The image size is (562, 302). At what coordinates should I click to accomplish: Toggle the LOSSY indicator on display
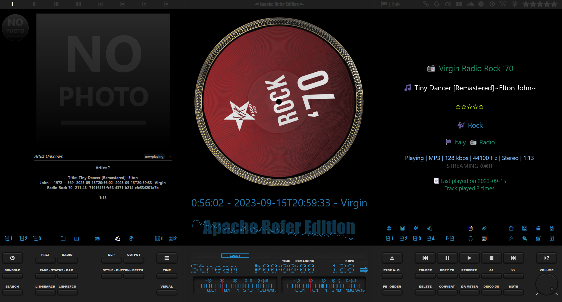coord(235,256)
